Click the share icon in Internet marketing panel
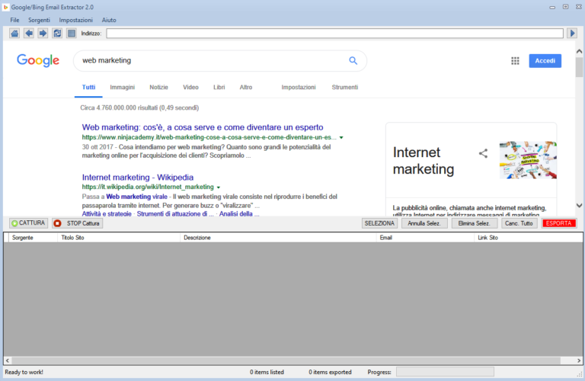This screenshot has width=585, height=381. [483, 153]
